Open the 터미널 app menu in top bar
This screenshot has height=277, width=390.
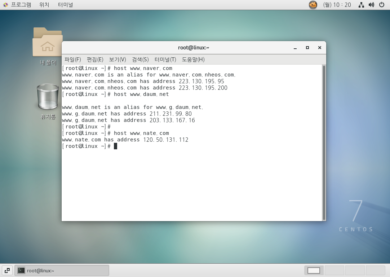(65, 5)
